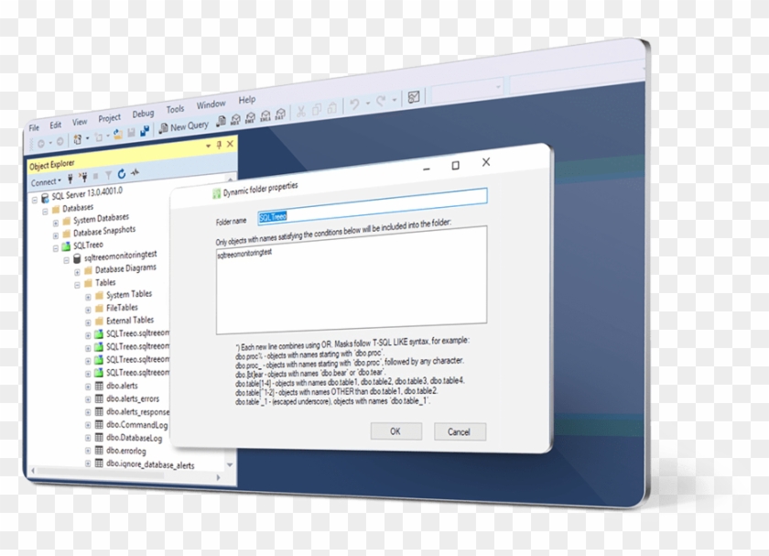769x556 pixels.
Task: Click the Refresh icon in Object Explorer
Action: click(121, 175)
